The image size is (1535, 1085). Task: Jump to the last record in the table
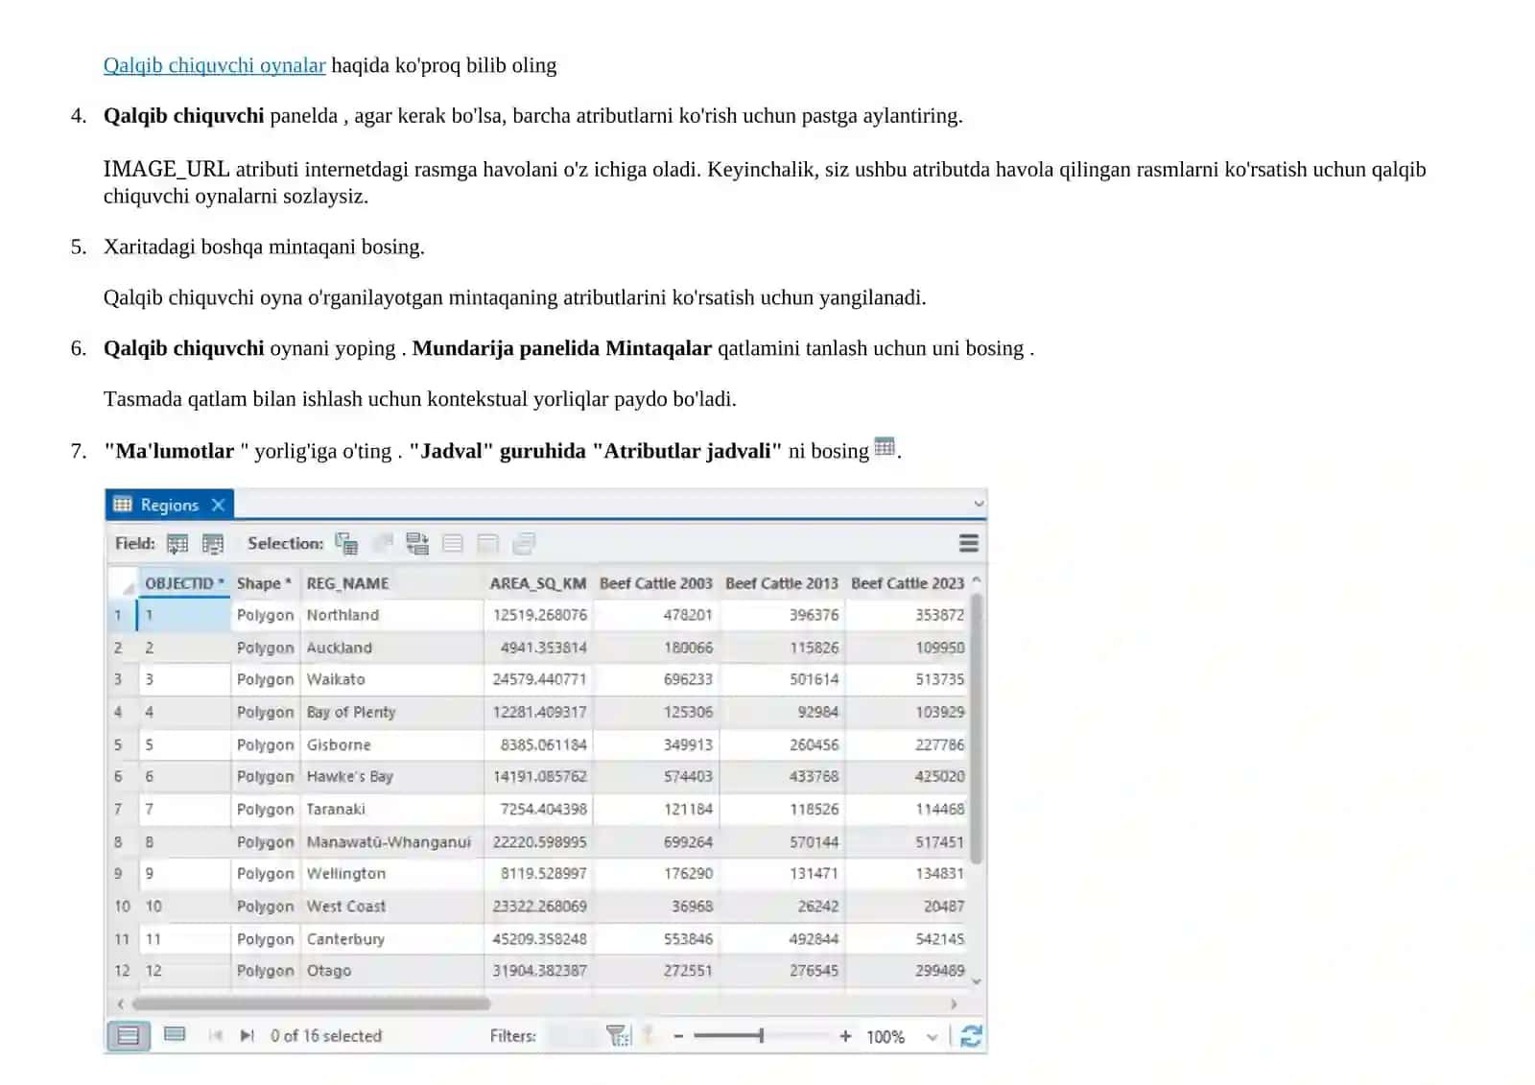click(x=248, y=1036)
